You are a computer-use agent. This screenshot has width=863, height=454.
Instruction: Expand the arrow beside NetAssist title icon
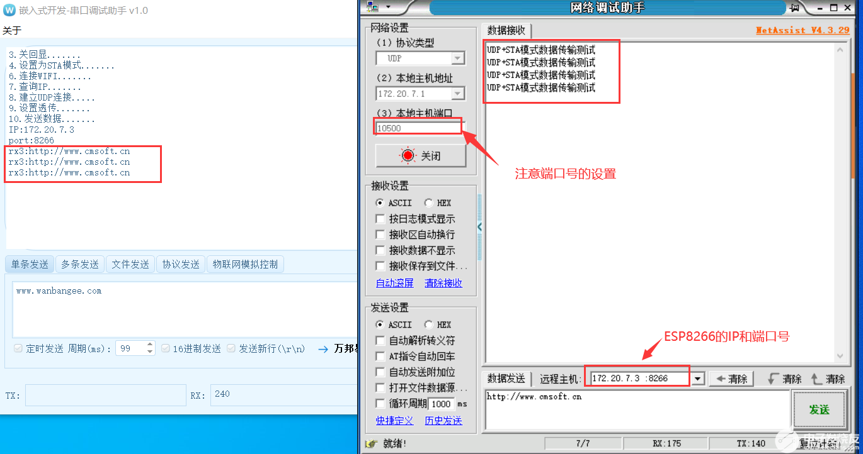tap(388, 8)
